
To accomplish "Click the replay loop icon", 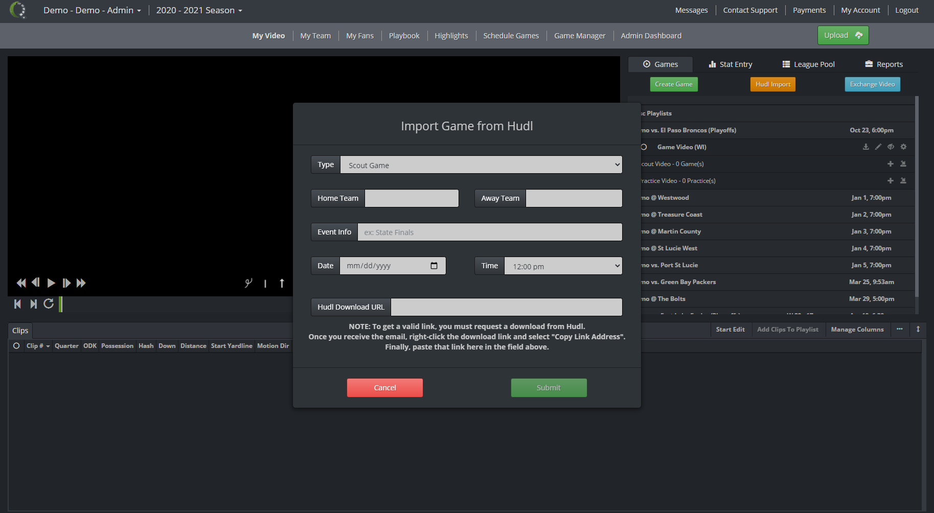I will [x=49, y=304].
